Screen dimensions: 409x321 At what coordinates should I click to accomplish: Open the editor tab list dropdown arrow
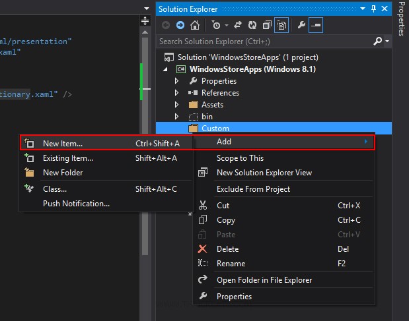click(x=147, y=9)
